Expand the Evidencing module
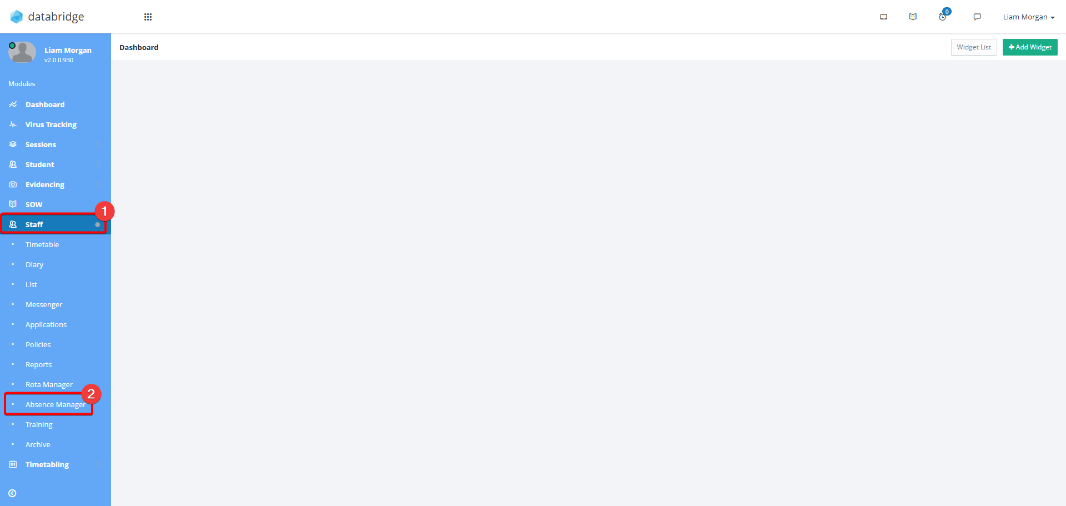The height and width of the screenshot is (506, 1066). pyautogui.click(x=55, y=184)
